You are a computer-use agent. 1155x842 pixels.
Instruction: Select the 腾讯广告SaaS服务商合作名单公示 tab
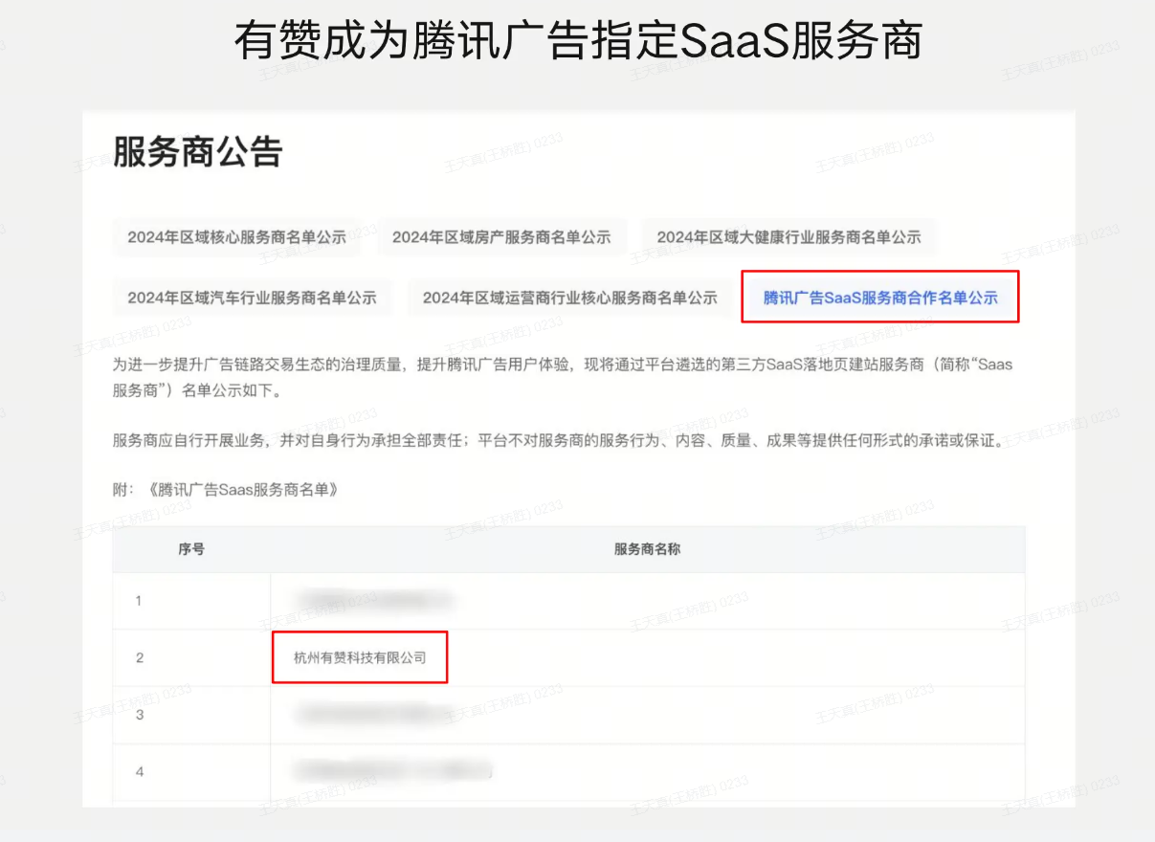(879, 298)
